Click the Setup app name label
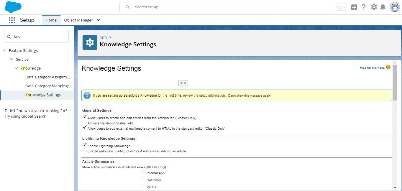The width and height of the screenshot is (402, 191). tap(27, 20)
